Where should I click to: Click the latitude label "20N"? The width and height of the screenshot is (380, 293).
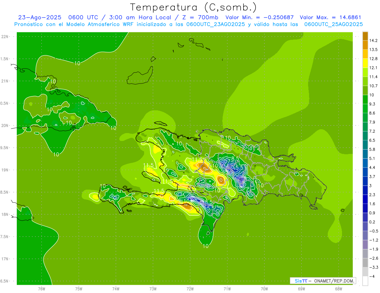click(5, 125)
